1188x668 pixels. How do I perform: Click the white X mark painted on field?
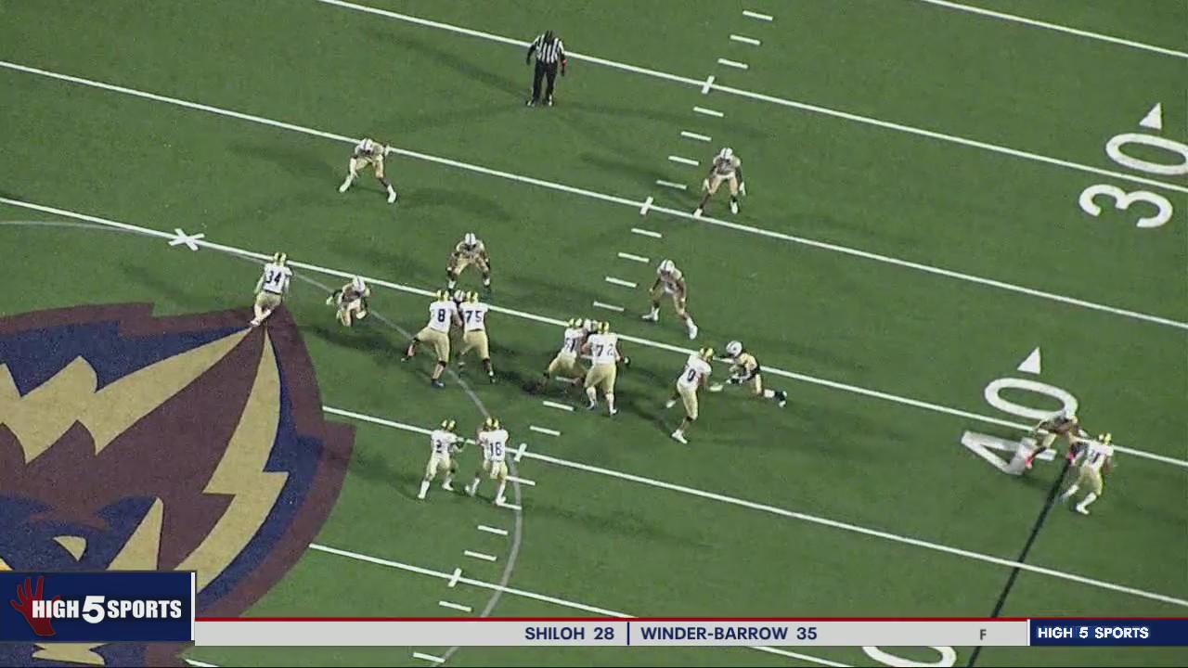tap(186, 239)
